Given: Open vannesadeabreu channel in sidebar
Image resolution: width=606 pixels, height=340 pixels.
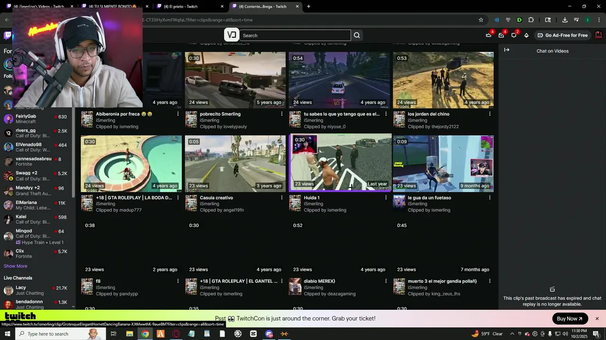Looking at the screenshot, I should coord(37,161).
